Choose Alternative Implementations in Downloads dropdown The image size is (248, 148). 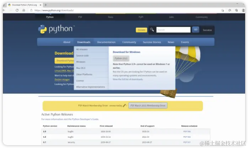(x=91, y=87)
